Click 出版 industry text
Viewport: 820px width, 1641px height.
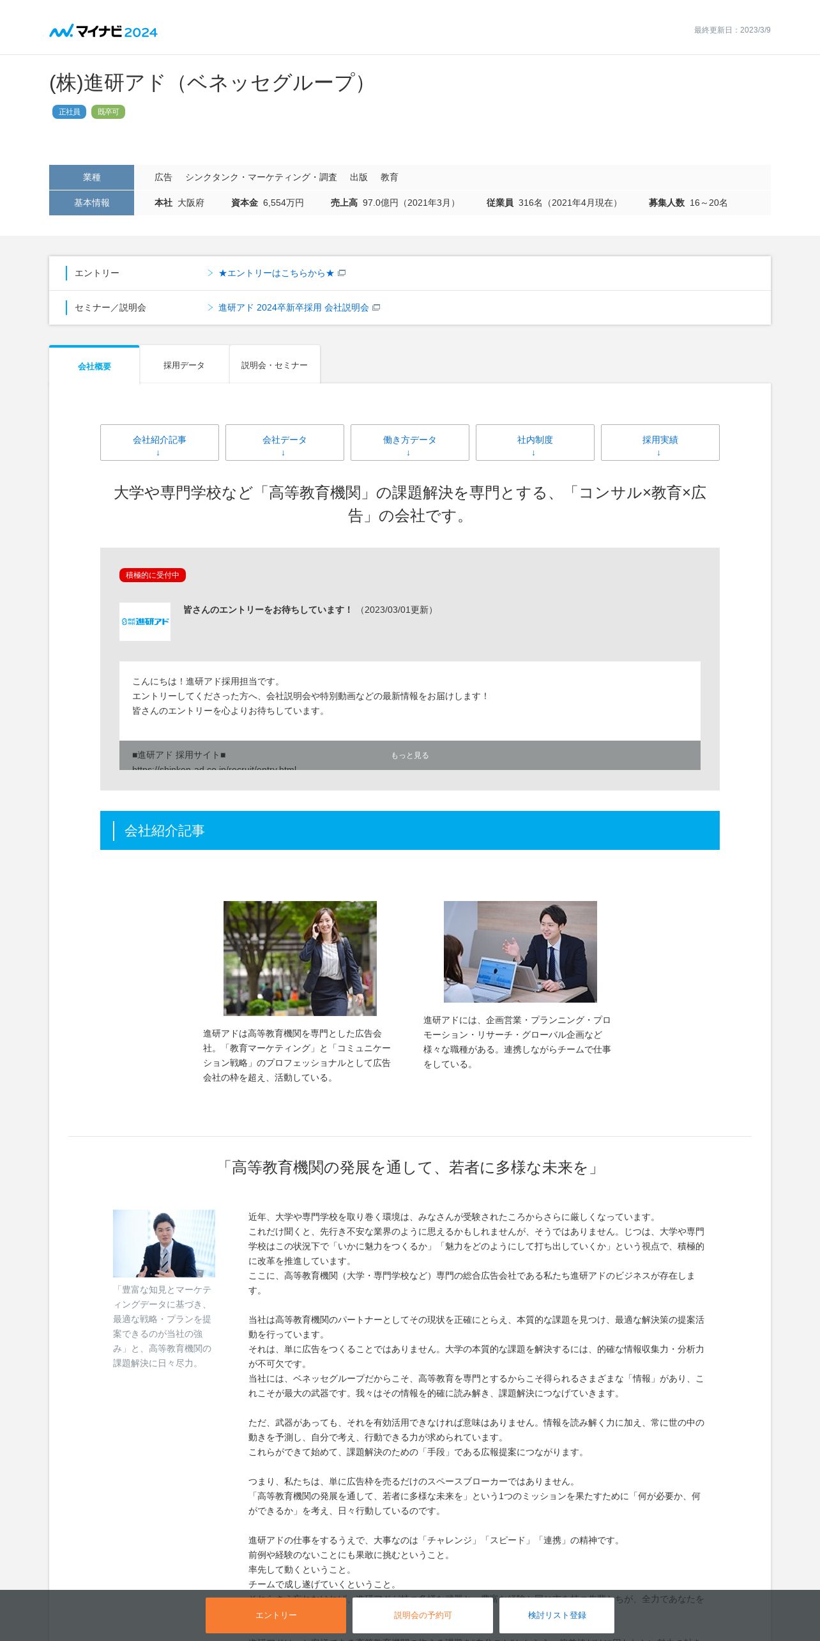tap(359, 177)
